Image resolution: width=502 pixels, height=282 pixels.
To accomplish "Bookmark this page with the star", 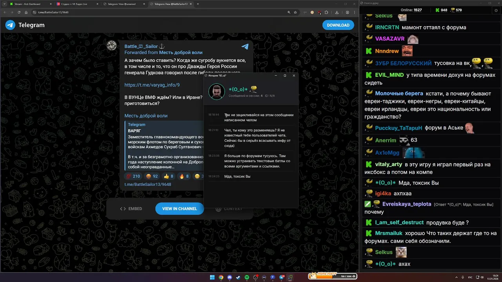I will point(295,12).
